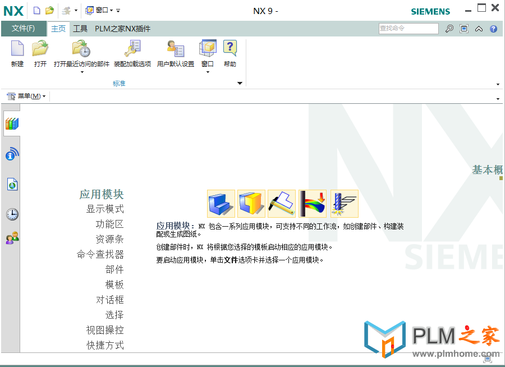Image resolution: width=505 pixels, height=367 pixels.
Task: Open dropdown arrow beside the switch-window icon
Action: [x=76, y=11]
